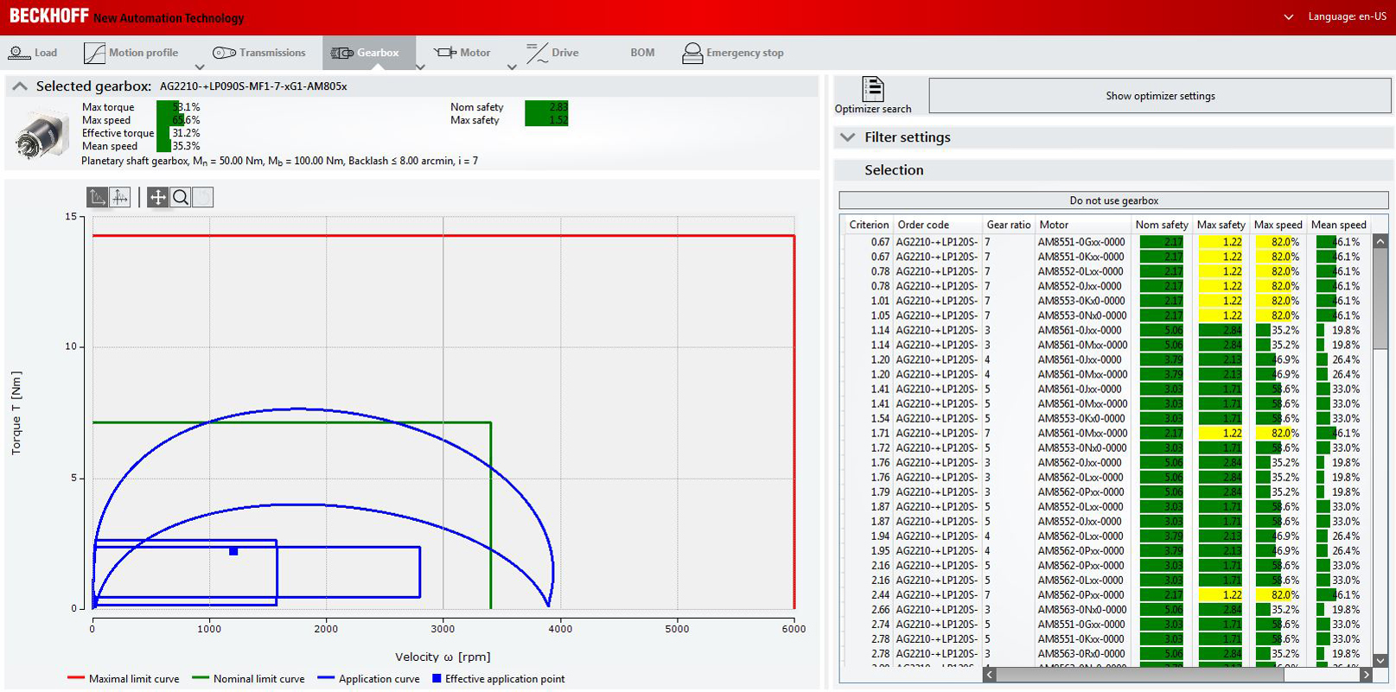
Task: Activate the magnifier zoom tool
Action: click(181, 197)
